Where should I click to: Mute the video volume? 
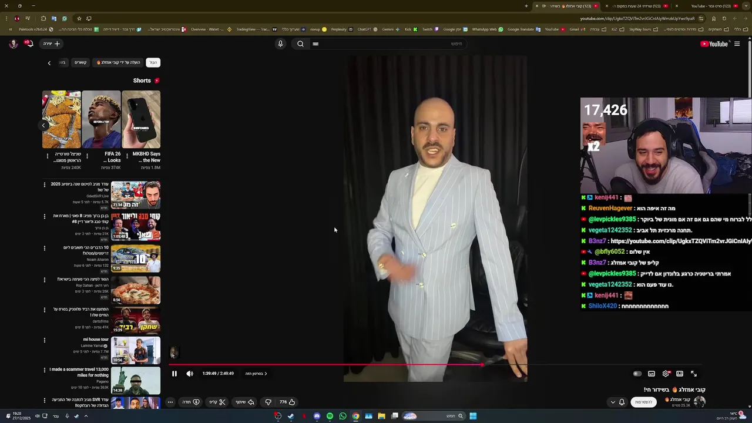tap(190, 374)
